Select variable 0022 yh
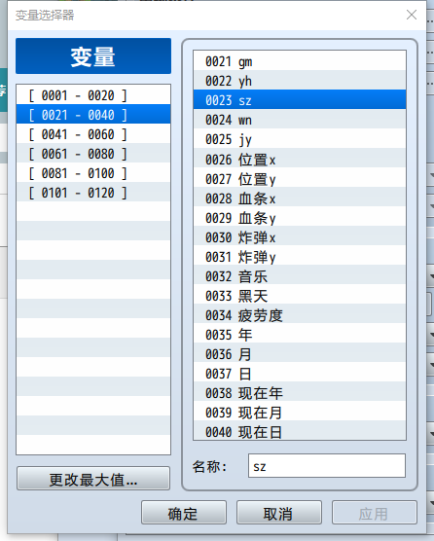 coord(300,81)
